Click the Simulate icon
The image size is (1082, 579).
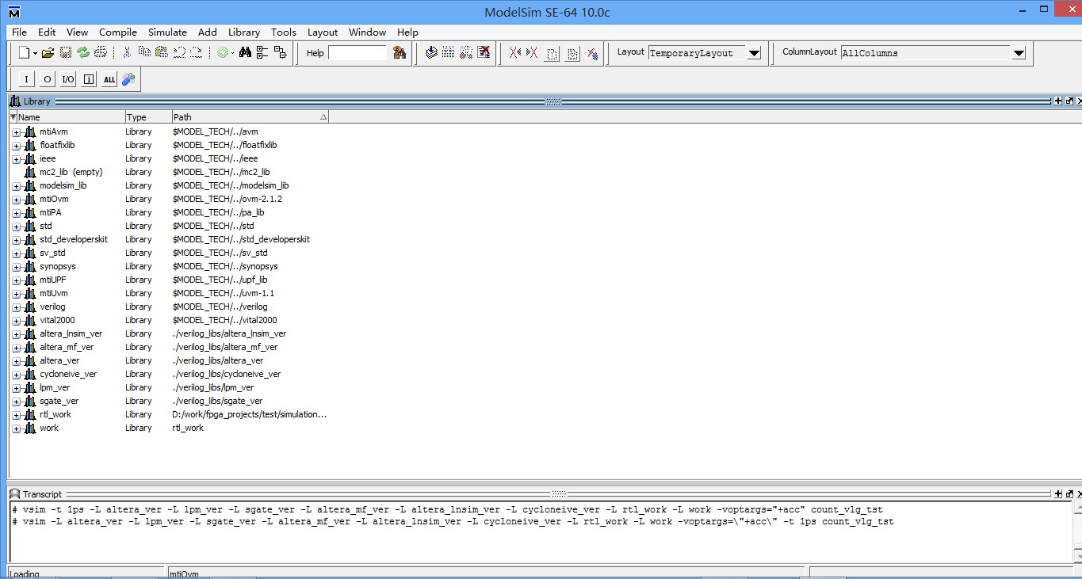pyautogui.click(x=466, y=52)
